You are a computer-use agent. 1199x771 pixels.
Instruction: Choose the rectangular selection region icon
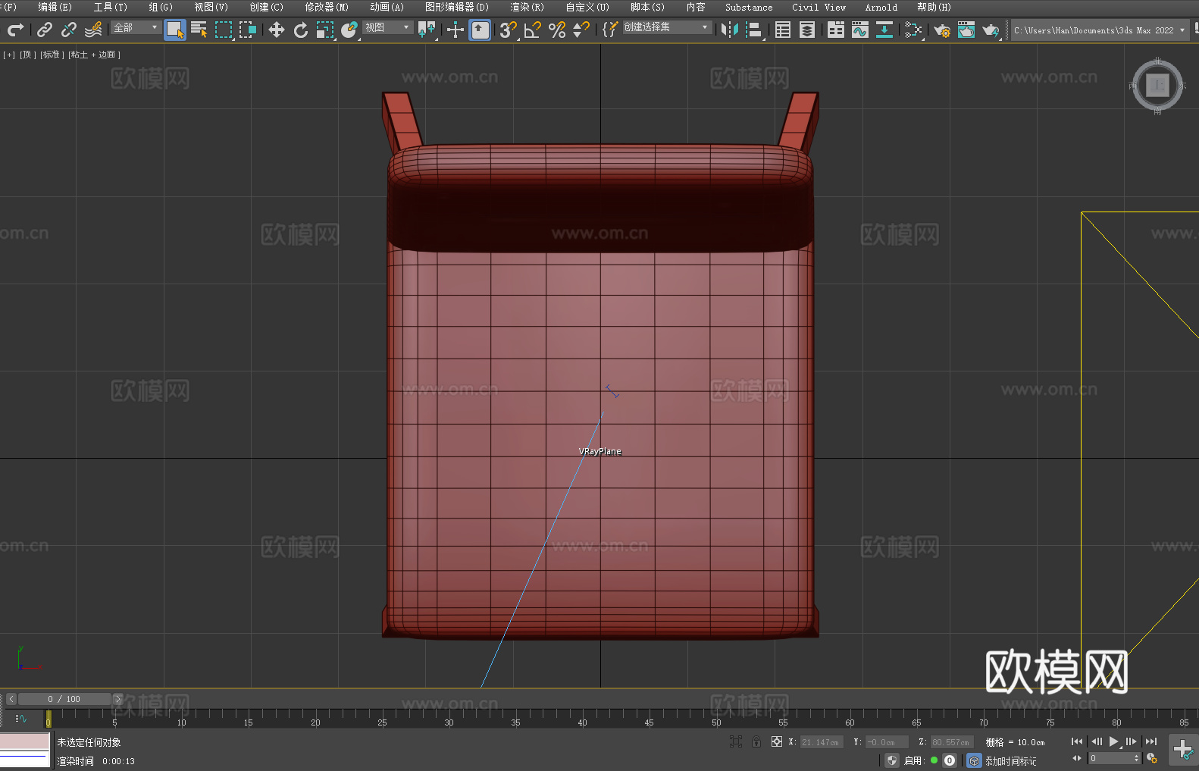pyautogui.click(x=224, y=30)
